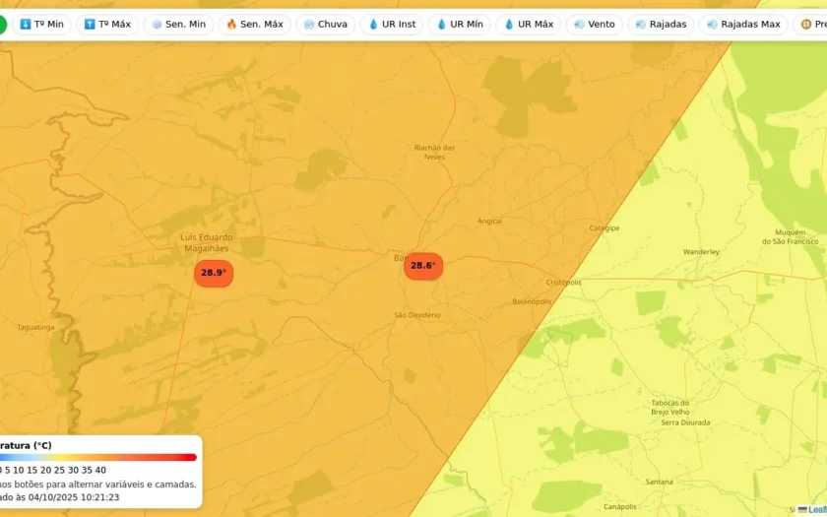Click the wind icon on Vento
This screenshot has width=827, height=517.
coord(579,25)
